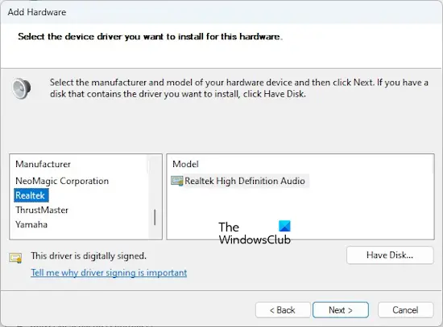Click the Model column header
This screenshot has height=327, width=443.
tap(185, 164)
